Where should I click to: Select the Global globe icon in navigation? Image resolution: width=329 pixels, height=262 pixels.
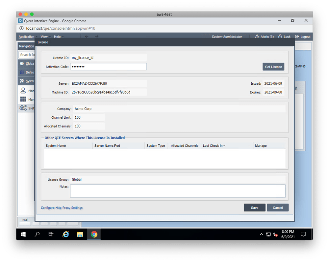[22, 64]
